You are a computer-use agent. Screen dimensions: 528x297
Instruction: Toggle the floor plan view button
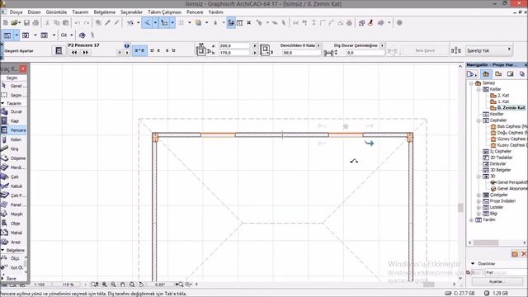tap(7, 35)
